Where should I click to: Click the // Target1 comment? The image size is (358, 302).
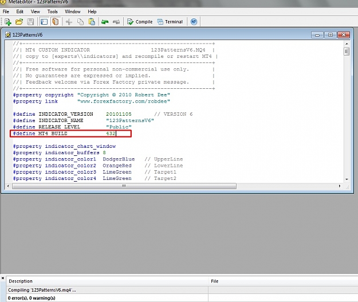(160, 172)
